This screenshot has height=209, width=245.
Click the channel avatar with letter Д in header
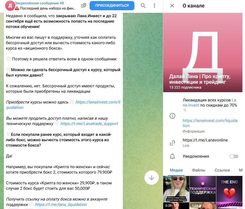click(10, 6)
